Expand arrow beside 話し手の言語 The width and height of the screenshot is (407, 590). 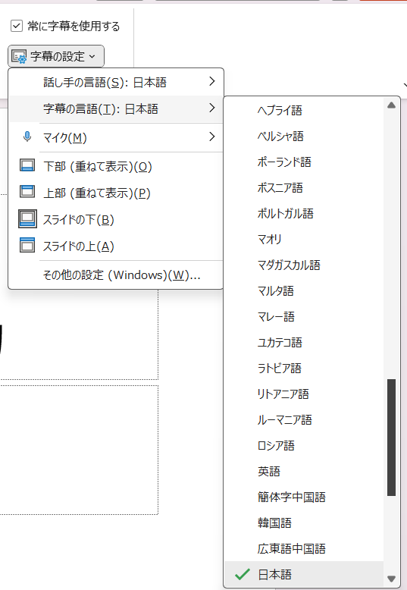click(212, 81)
